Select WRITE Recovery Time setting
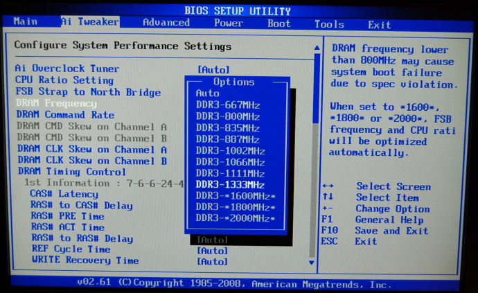This screenshot has width=478, height=293. pyautogui.click(x=85, y=260)
